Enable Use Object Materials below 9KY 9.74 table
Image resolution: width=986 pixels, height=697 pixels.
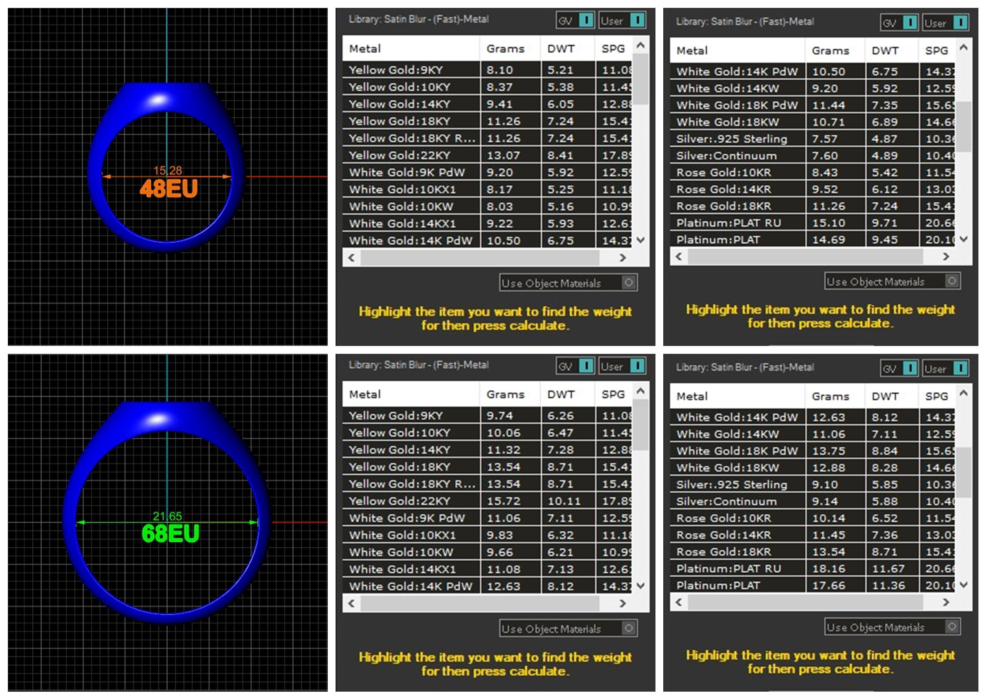(x=629, y=628)
